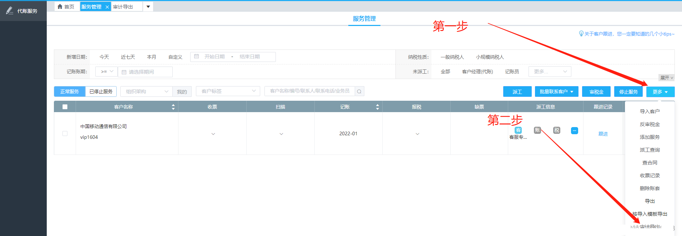Click the blue 客 assignment icon
Image resolution: width=682 pixels, height=236 pixels.
pyautogui.click(x=518, y=130)
